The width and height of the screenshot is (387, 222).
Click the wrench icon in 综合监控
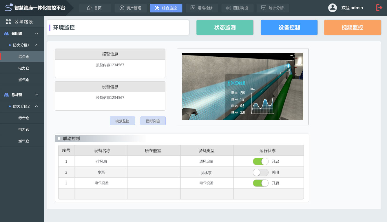(x=157, y=8)
